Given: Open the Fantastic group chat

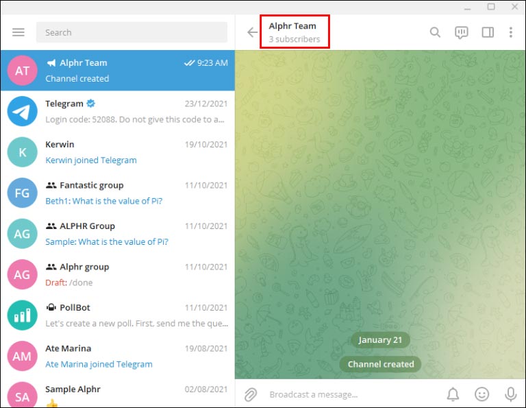Looking at the screenshot, I should coord(117,193).
